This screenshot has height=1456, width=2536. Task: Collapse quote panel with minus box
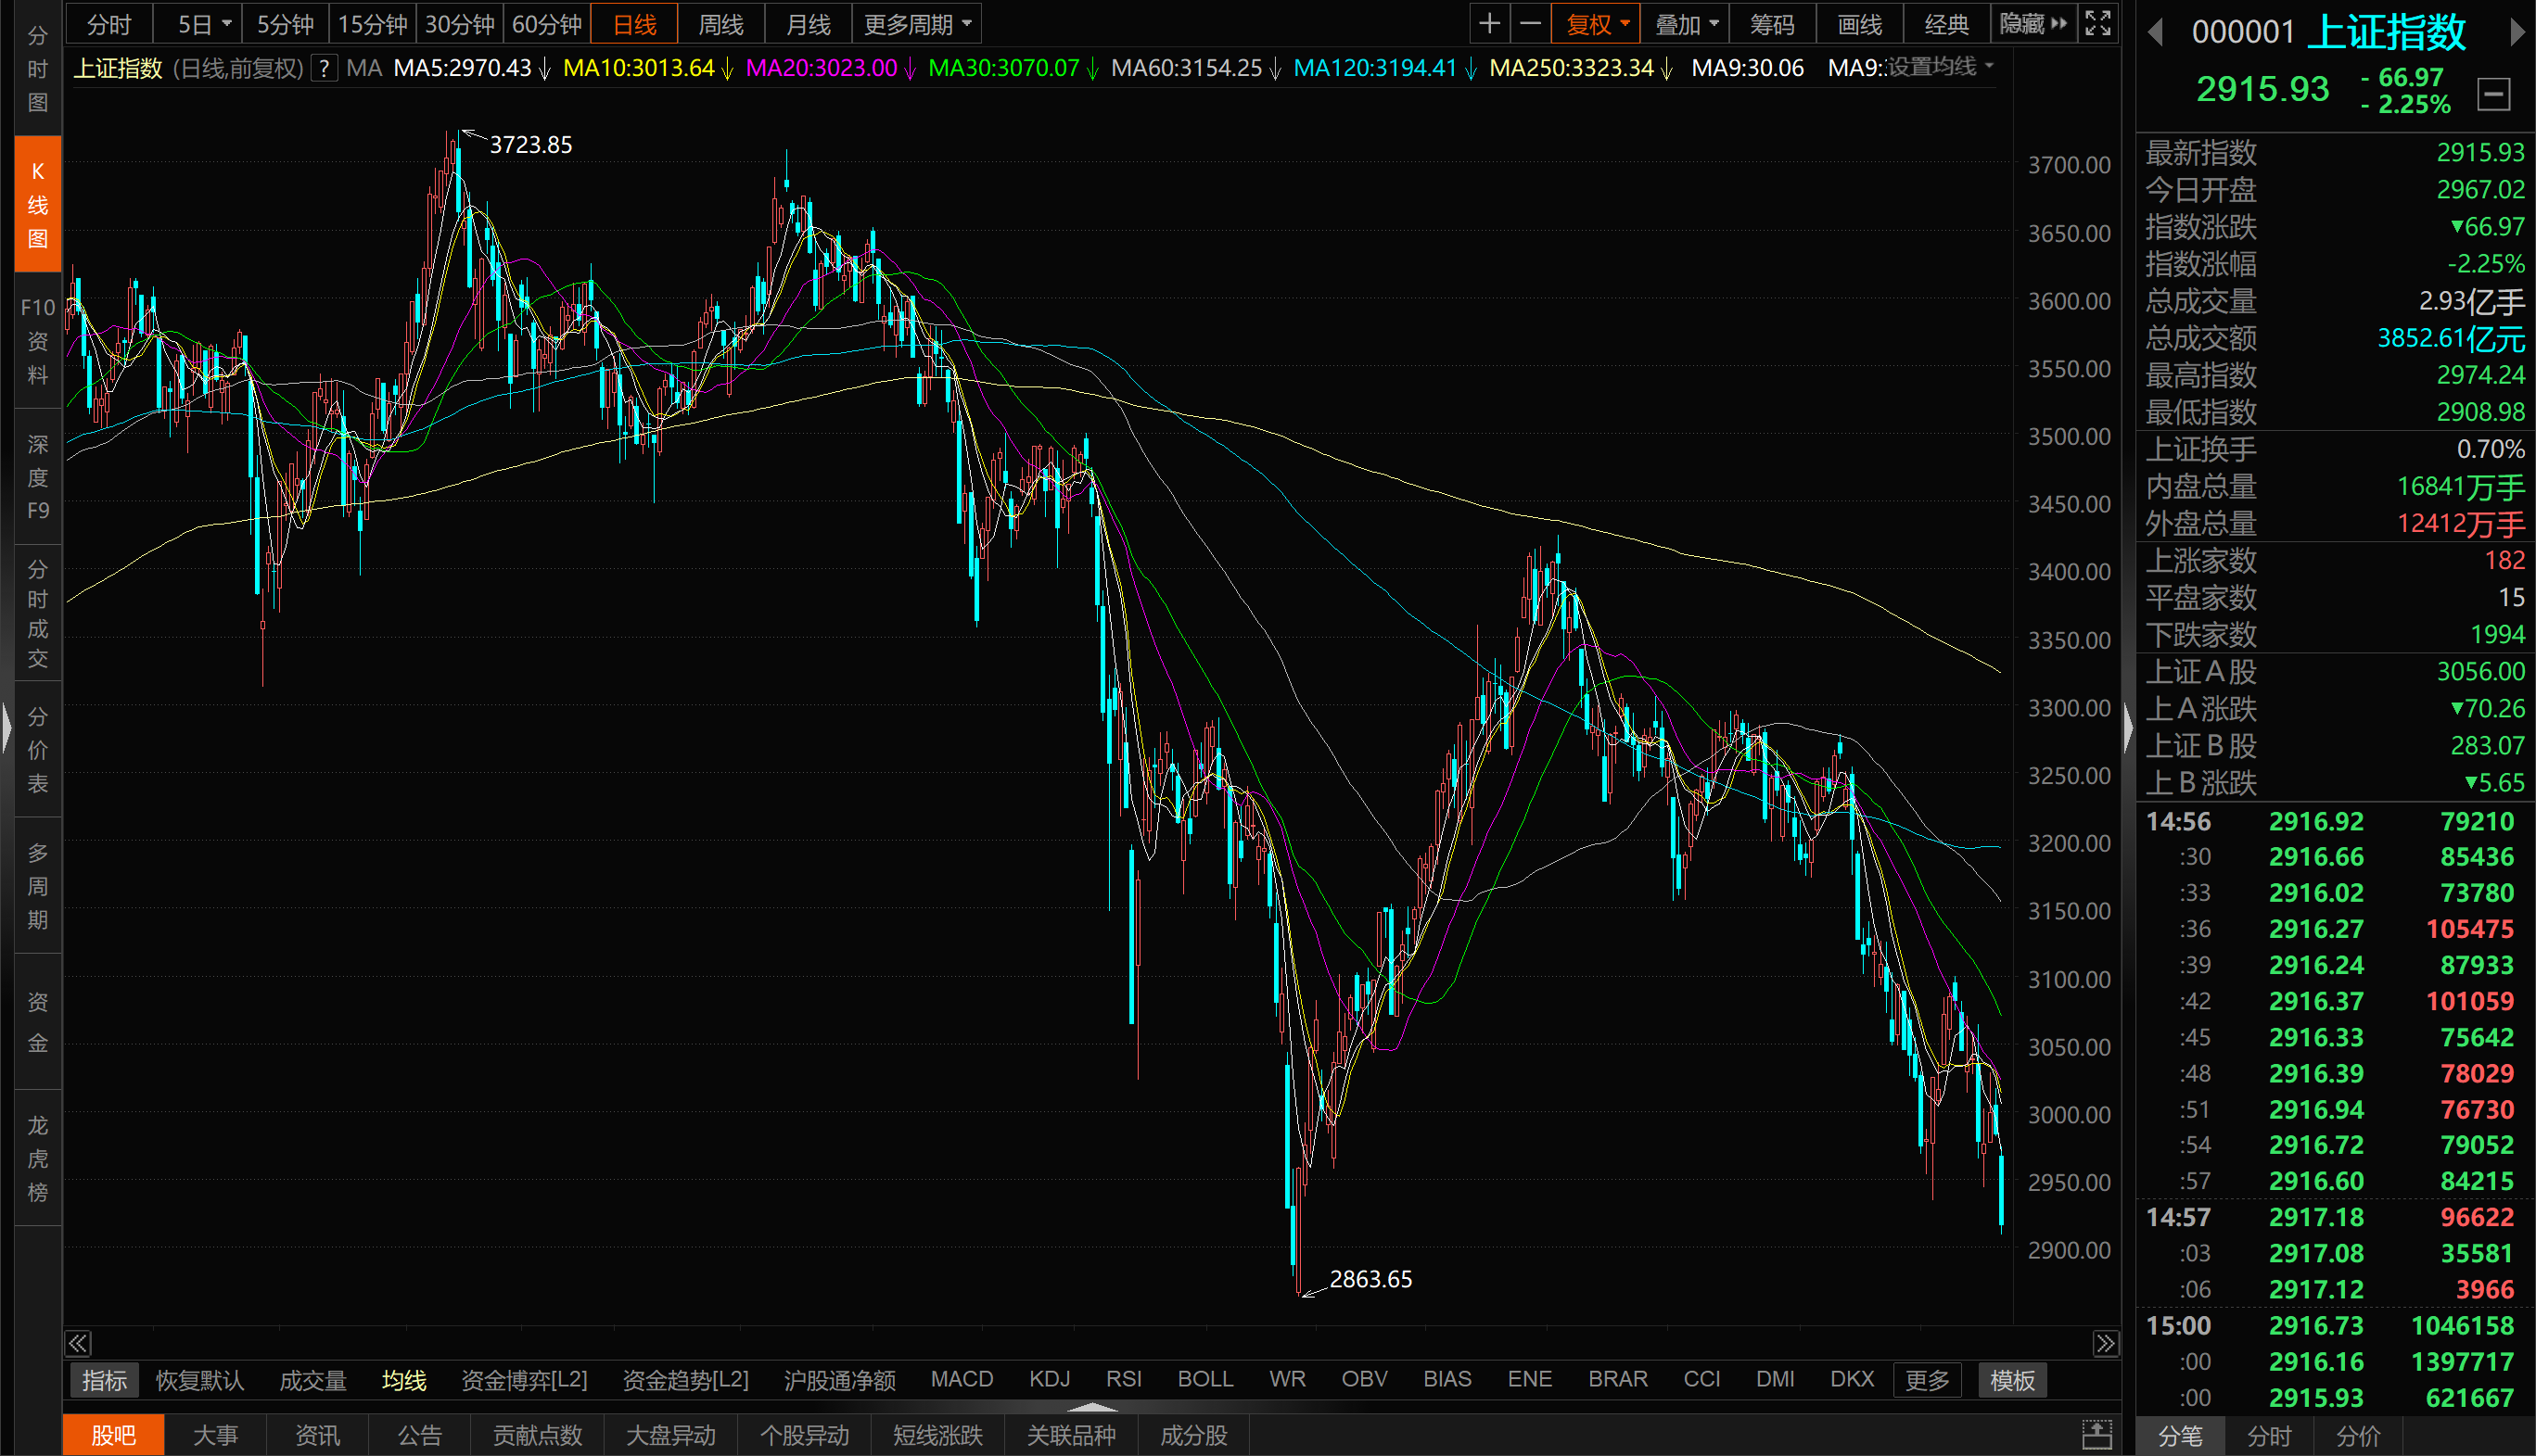pos(2493,94)
